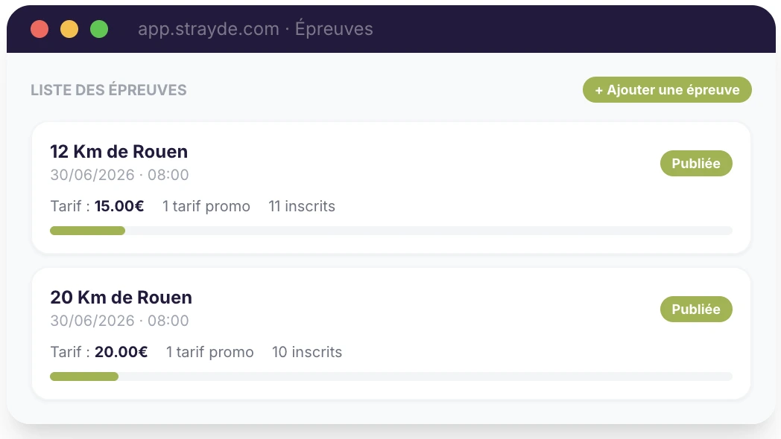Click the Épreuves title in the address bar

[334, 29]
